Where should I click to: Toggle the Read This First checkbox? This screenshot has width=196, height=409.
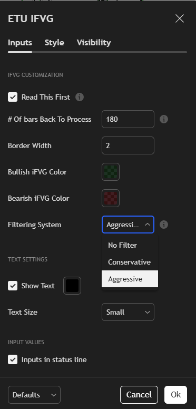(x=13, y=98)
